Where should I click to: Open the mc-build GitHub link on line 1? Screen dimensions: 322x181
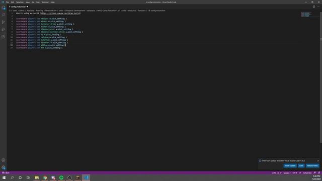click(60, 14)
